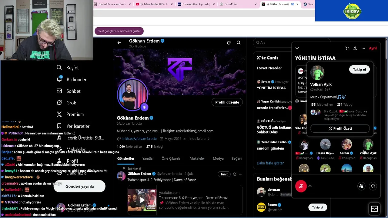
Task: Open Volkan Ayık's 251 Takipçi
Action: [345, 104]
